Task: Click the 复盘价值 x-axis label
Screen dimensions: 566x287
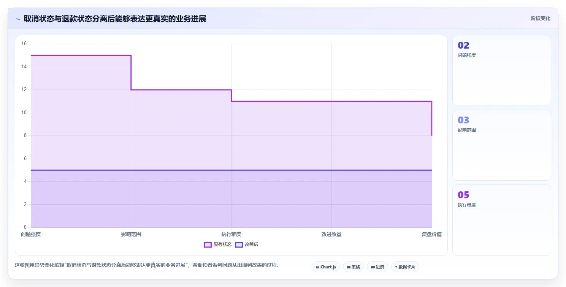Action: 432,234
